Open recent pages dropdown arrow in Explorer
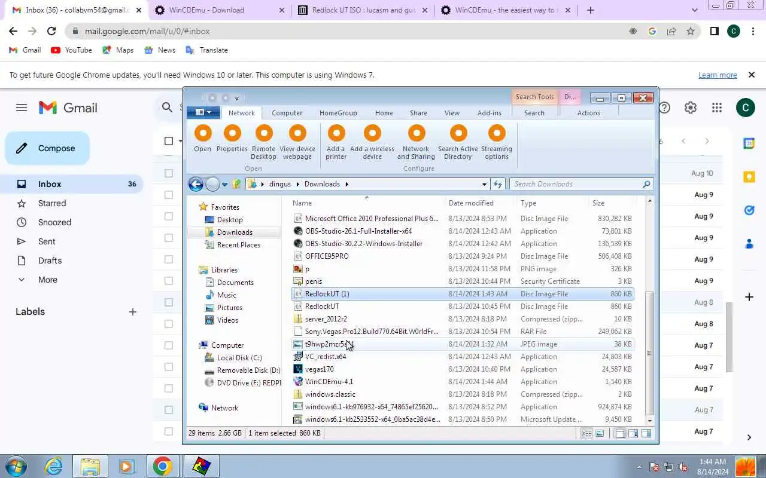This screenshot has height=478, width=766. coord(225,184)
